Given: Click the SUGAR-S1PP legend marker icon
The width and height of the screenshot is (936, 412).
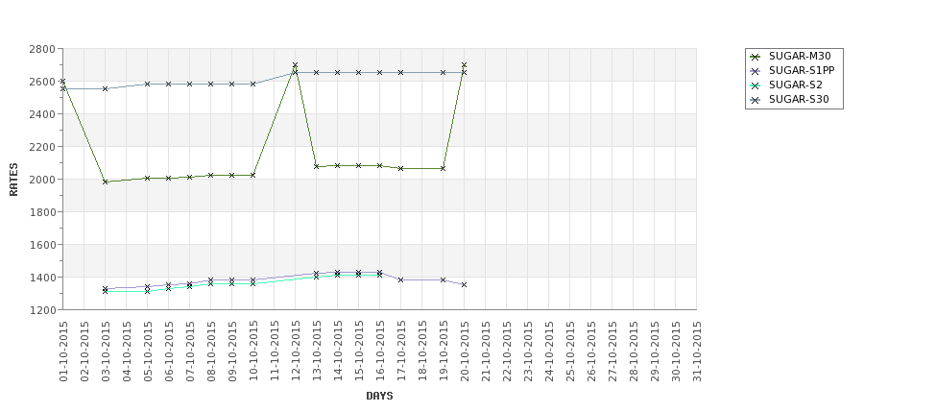Looking at the screenshot, I should click(756, 71).
